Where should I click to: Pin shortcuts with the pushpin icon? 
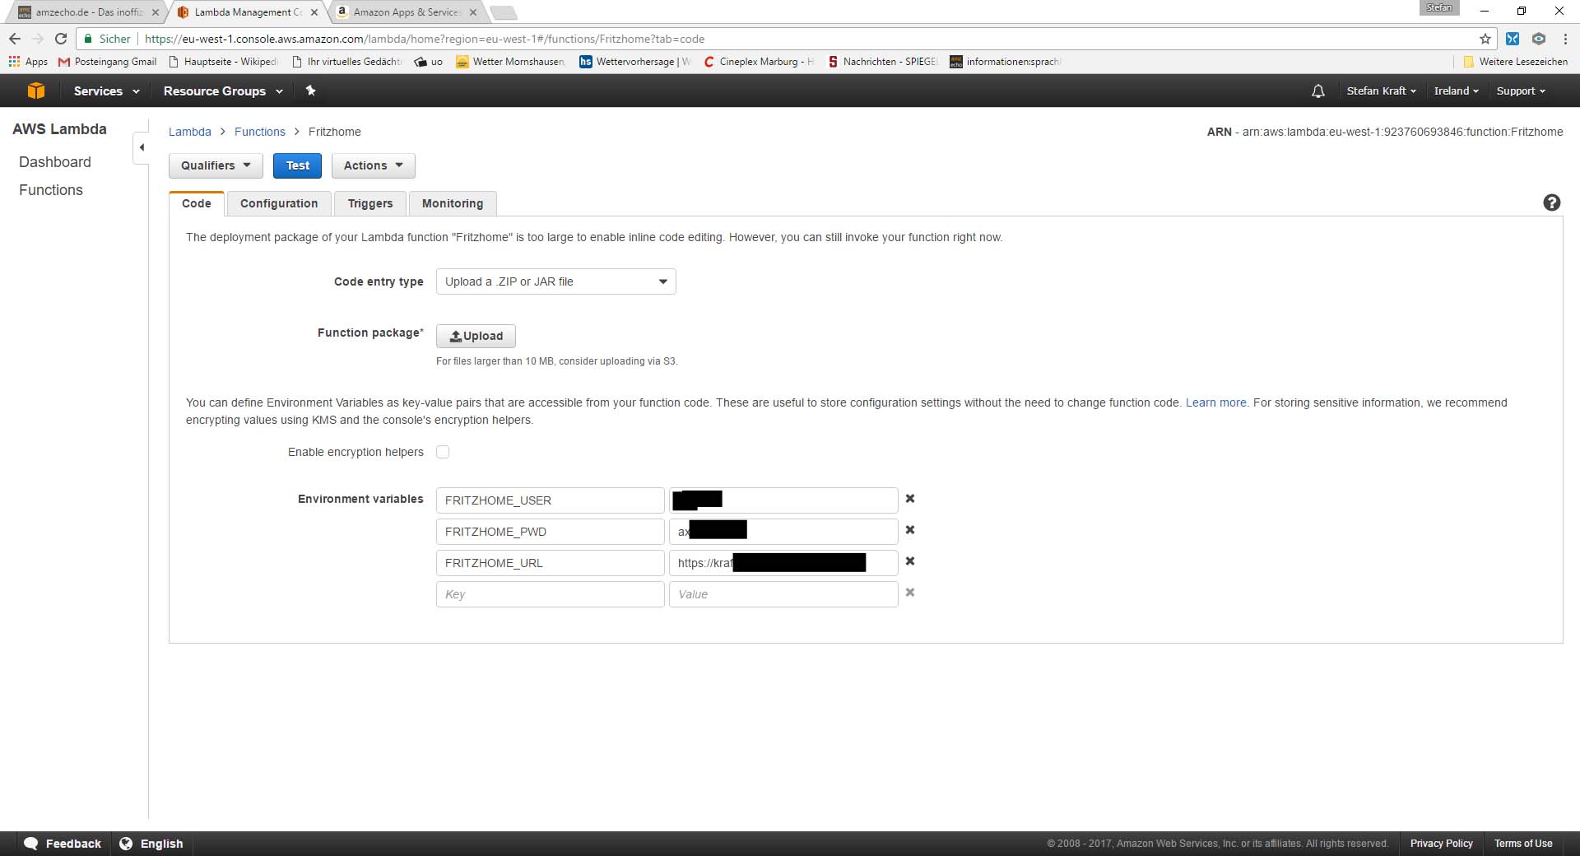310,91
